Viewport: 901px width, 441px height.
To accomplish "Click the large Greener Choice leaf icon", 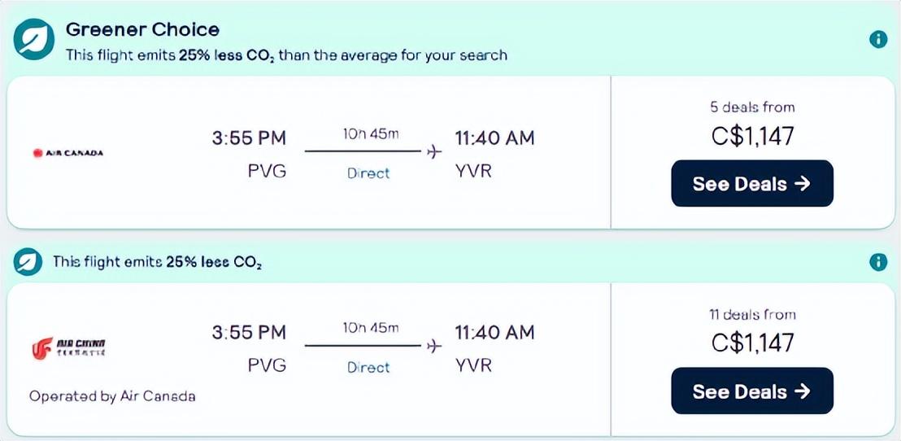I will click(x=34, y=40).
